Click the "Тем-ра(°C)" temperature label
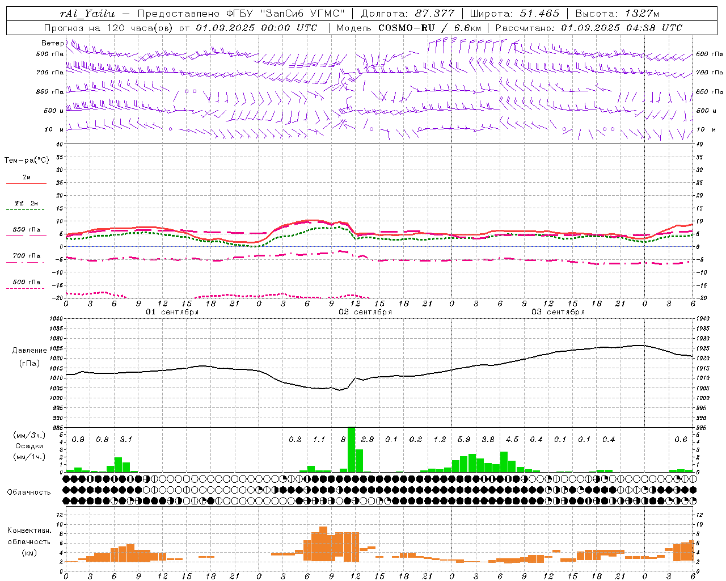 [x=27, y=161]
